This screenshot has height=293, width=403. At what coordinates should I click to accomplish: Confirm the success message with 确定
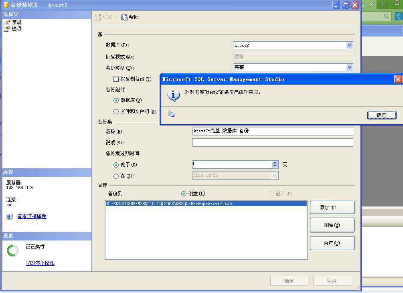(382, 115)
